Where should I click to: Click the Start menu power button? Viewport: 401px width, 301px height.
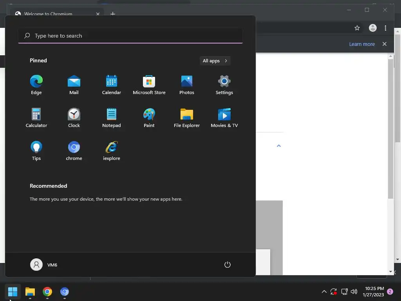pos(228,265)
